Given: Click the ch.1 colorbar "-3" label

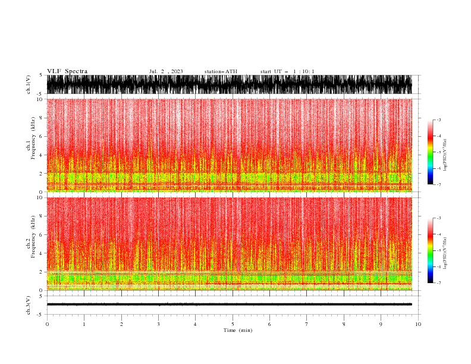Looking at the screenshot, I should (x=439, y=120).
